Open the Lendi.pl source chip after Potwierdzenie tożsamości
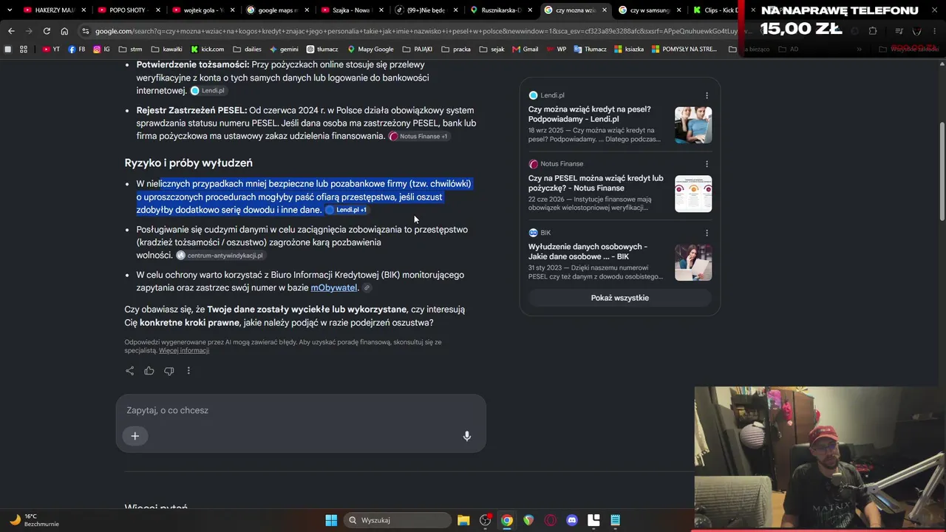Viewport: 946px width, 532px height. click(208, 91)
